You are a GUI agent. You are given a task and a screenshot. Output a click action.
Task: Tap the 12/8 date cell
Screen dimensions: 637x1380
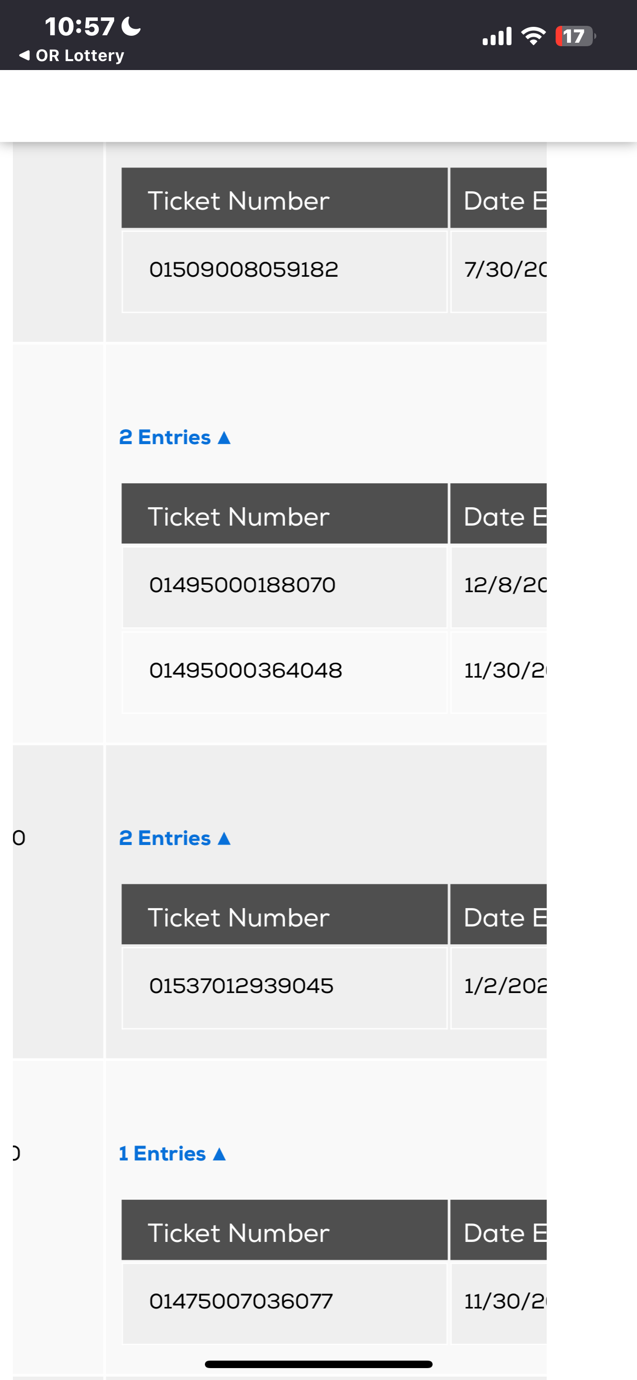[499, 585]
